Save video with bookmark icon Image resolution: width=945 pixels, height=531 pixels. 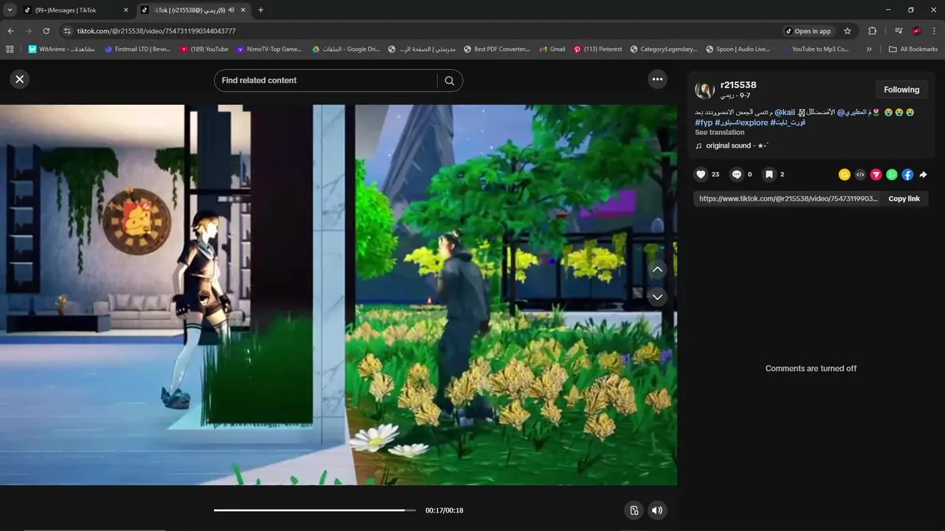[x=769, y=175]
